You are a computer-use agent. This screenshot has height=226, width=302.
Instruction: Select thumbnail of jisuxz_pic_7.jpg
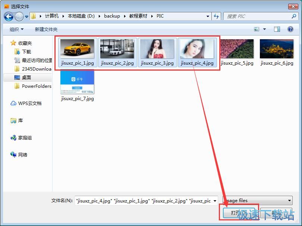coord(77,82)
